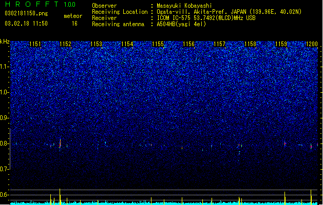Select the 0.9 kHz axis label
Image resolution: width=323 pixels, height=205 pixels.
(5, 118)
